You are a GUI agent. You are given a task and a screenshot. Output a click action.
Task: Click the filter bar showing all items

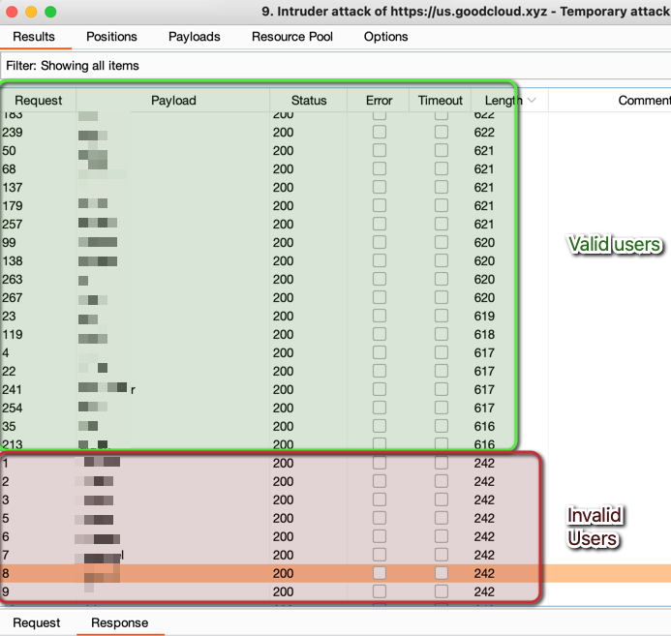[x=335, y=66]
